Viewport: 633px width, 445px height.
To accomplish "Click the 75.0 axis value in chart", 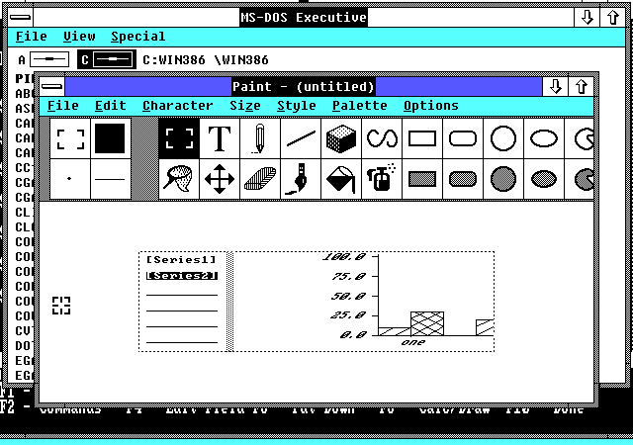I will coord(349,277).
